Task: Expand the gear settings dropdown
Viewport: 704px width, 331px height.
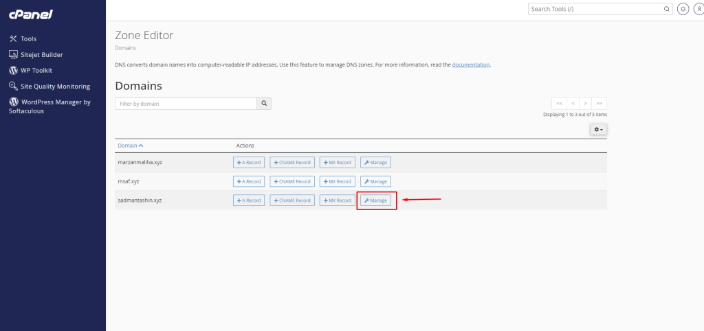Action: coord(598,129)
